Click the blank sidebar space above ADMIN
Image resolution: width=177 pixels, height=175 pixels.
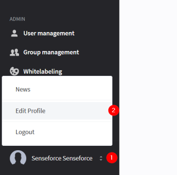59,7
